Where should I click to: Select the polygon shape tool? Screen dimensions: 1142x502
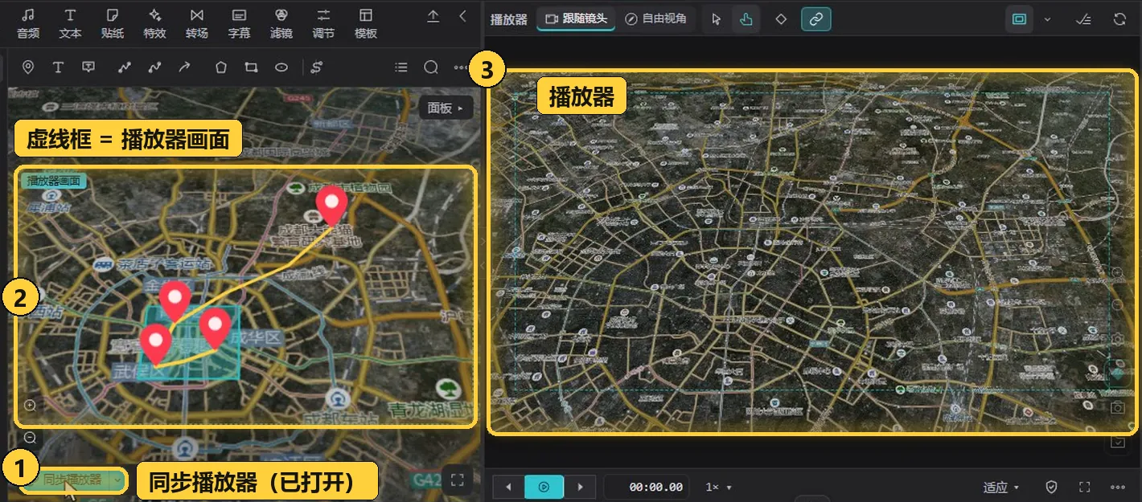pyautogui.click(x=220, y=67)
